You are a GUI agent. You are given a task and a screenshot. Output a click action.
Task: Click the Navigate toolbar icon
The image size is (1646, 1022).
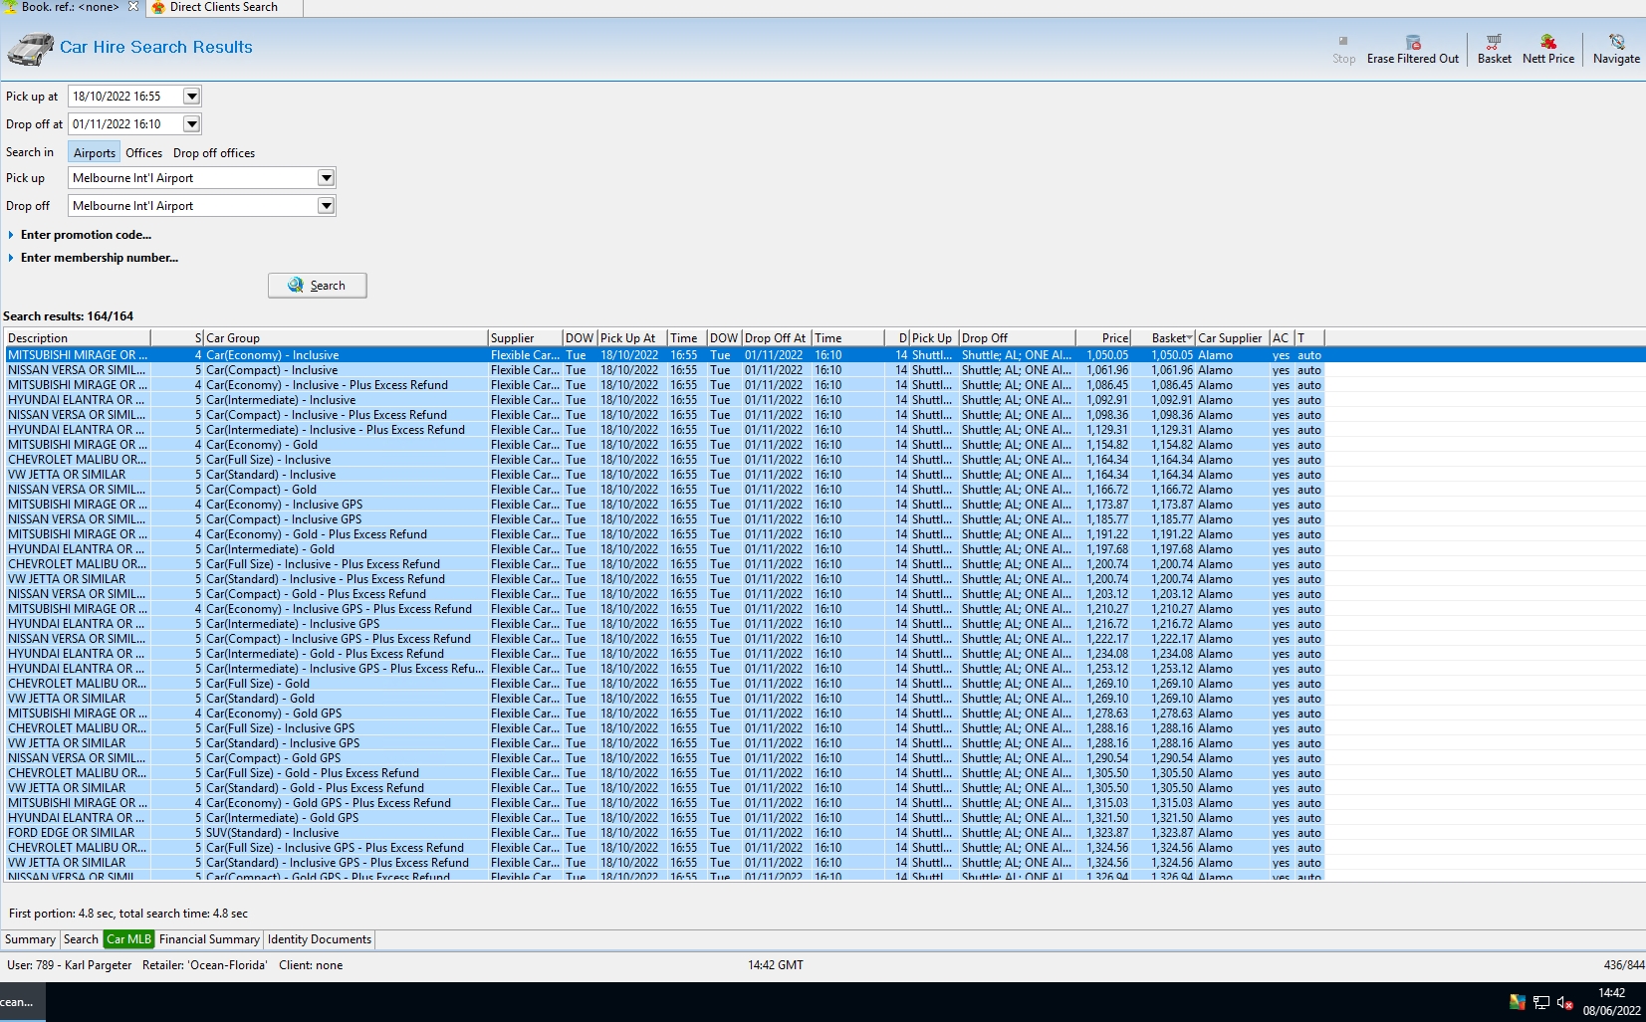[1616, 42]
